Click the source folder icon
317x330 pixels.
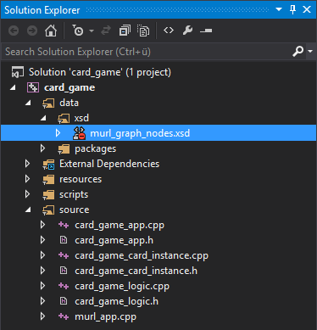pyautogui.click(x=48, y=210)
